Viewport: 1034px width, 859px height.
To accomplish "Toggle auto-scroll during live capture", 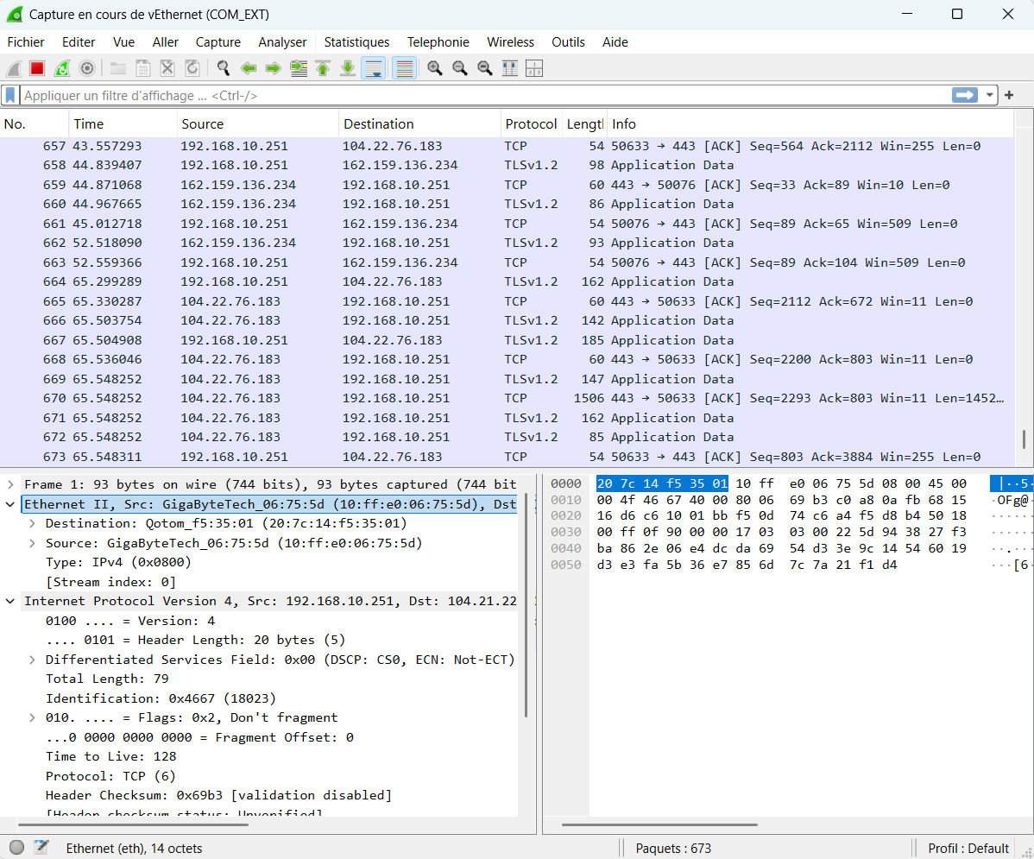I will click(x=374, y=68).
